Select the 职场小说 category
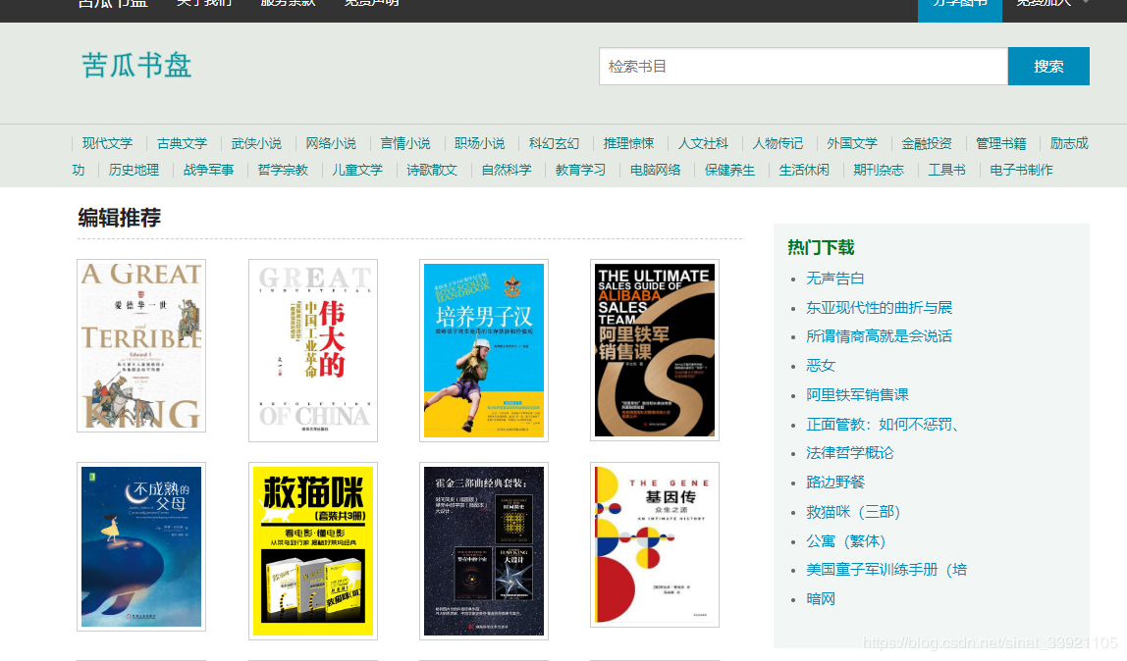This screenshot has width=1127, height=661. [479, 143]
